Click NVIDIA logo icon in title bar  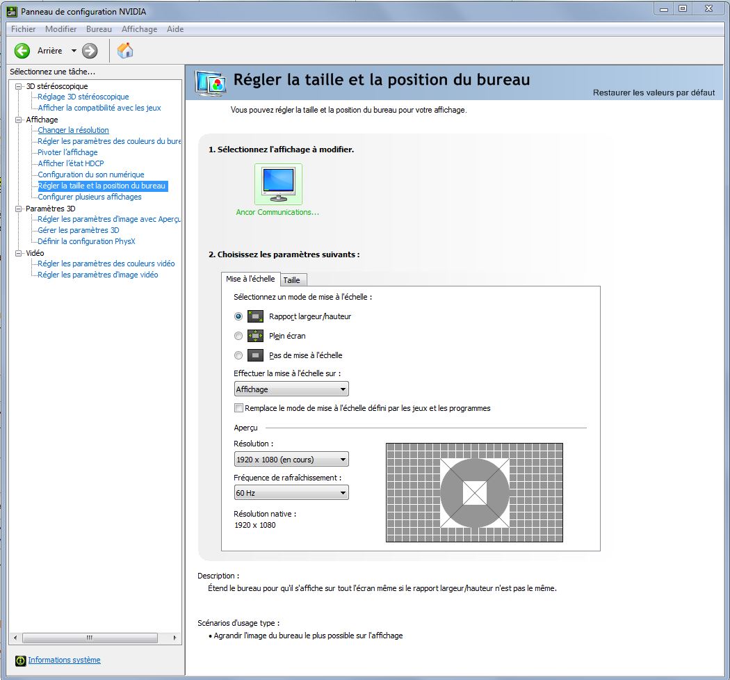tap(12, 11)
